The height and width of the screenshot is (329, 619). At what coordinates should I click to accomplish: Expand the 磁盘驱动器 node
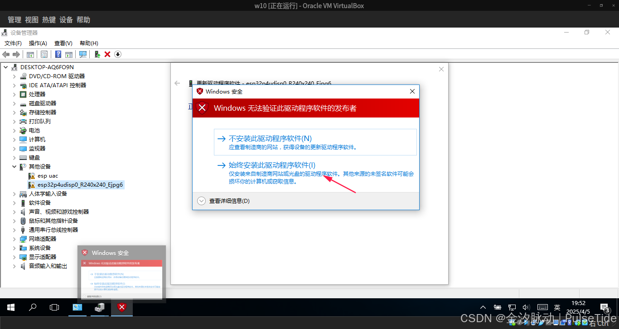(x=15, y=103)
